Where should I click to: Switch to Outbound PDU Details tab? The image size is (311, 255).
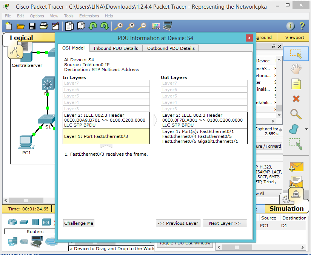click(171, 48)
